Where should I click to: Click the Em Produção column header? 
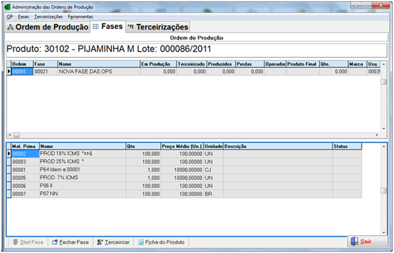(x=158, y=64)
